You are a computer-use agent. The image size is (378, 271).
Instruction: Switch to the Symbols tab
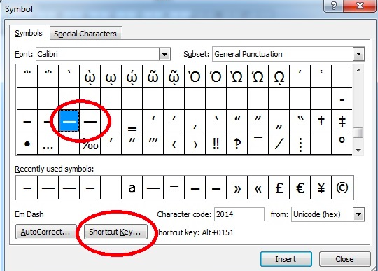pyautogui.click(x=29, y=33)
